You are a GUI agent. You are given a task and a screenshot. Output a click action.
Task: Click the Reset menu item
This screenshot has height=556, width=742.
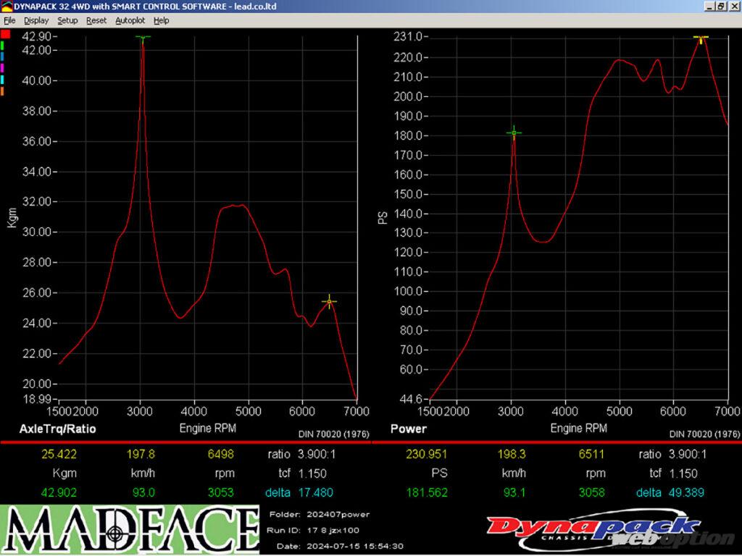(x=96, y=20)
